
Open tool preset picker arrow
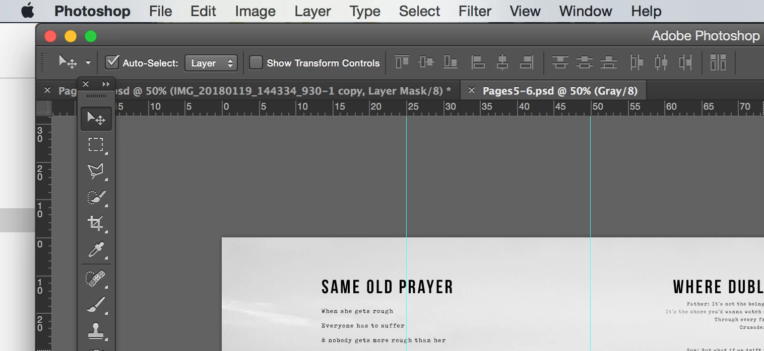88,63
